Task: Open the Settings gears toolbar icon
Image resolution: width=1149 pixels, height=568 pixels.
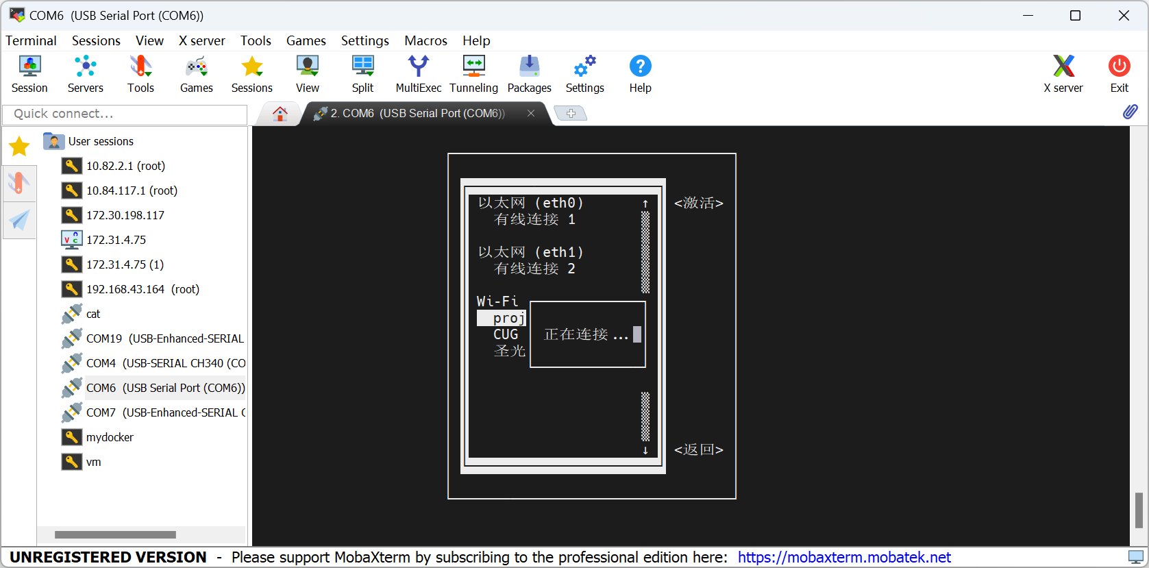Action: click(585, 74)
